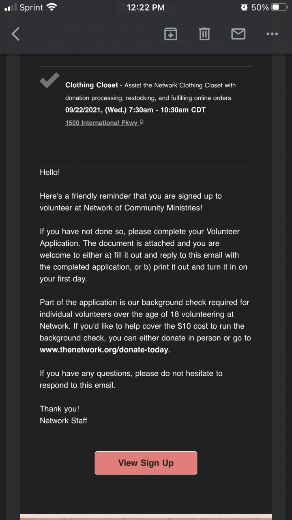Tap the alarm clock status icon
Viewport: 292px width, 520px height.
tap(244, 7)
